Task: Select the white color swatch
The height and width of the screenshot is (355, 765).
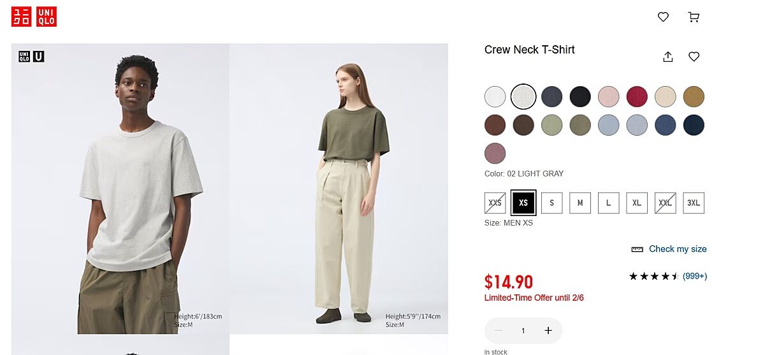Action: pos(495,97)
